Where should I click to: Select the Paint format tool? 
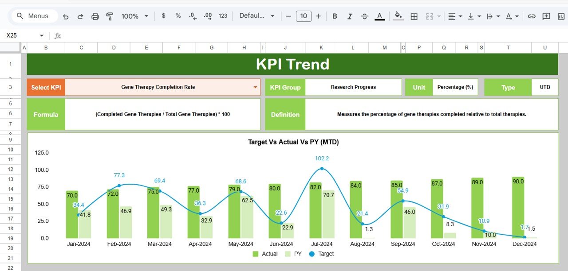[109, 16]
